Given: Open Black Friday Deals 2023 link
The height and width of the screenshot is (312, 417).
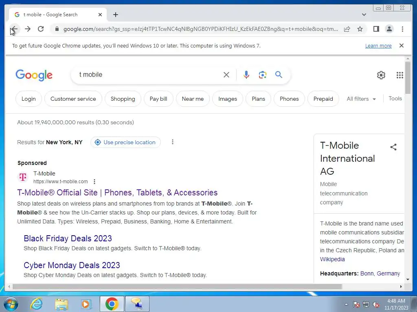Looking at the screenshot, I should click(68, 238).
